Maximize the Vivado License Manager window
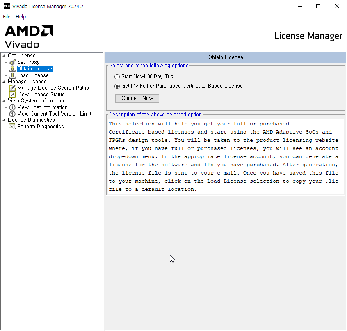Image resolution: width=347 pixels, height=331 pixels. 318,6
